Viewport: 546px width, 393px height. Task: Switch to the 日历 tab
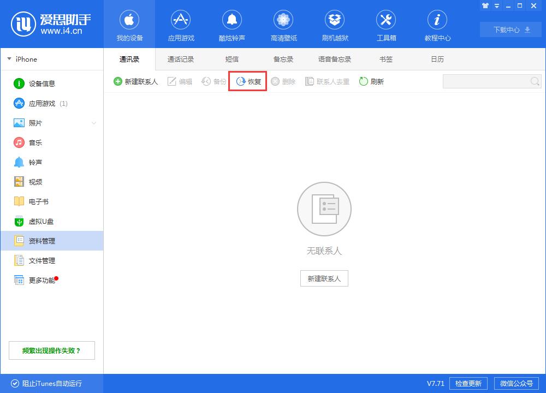[437, 59]
